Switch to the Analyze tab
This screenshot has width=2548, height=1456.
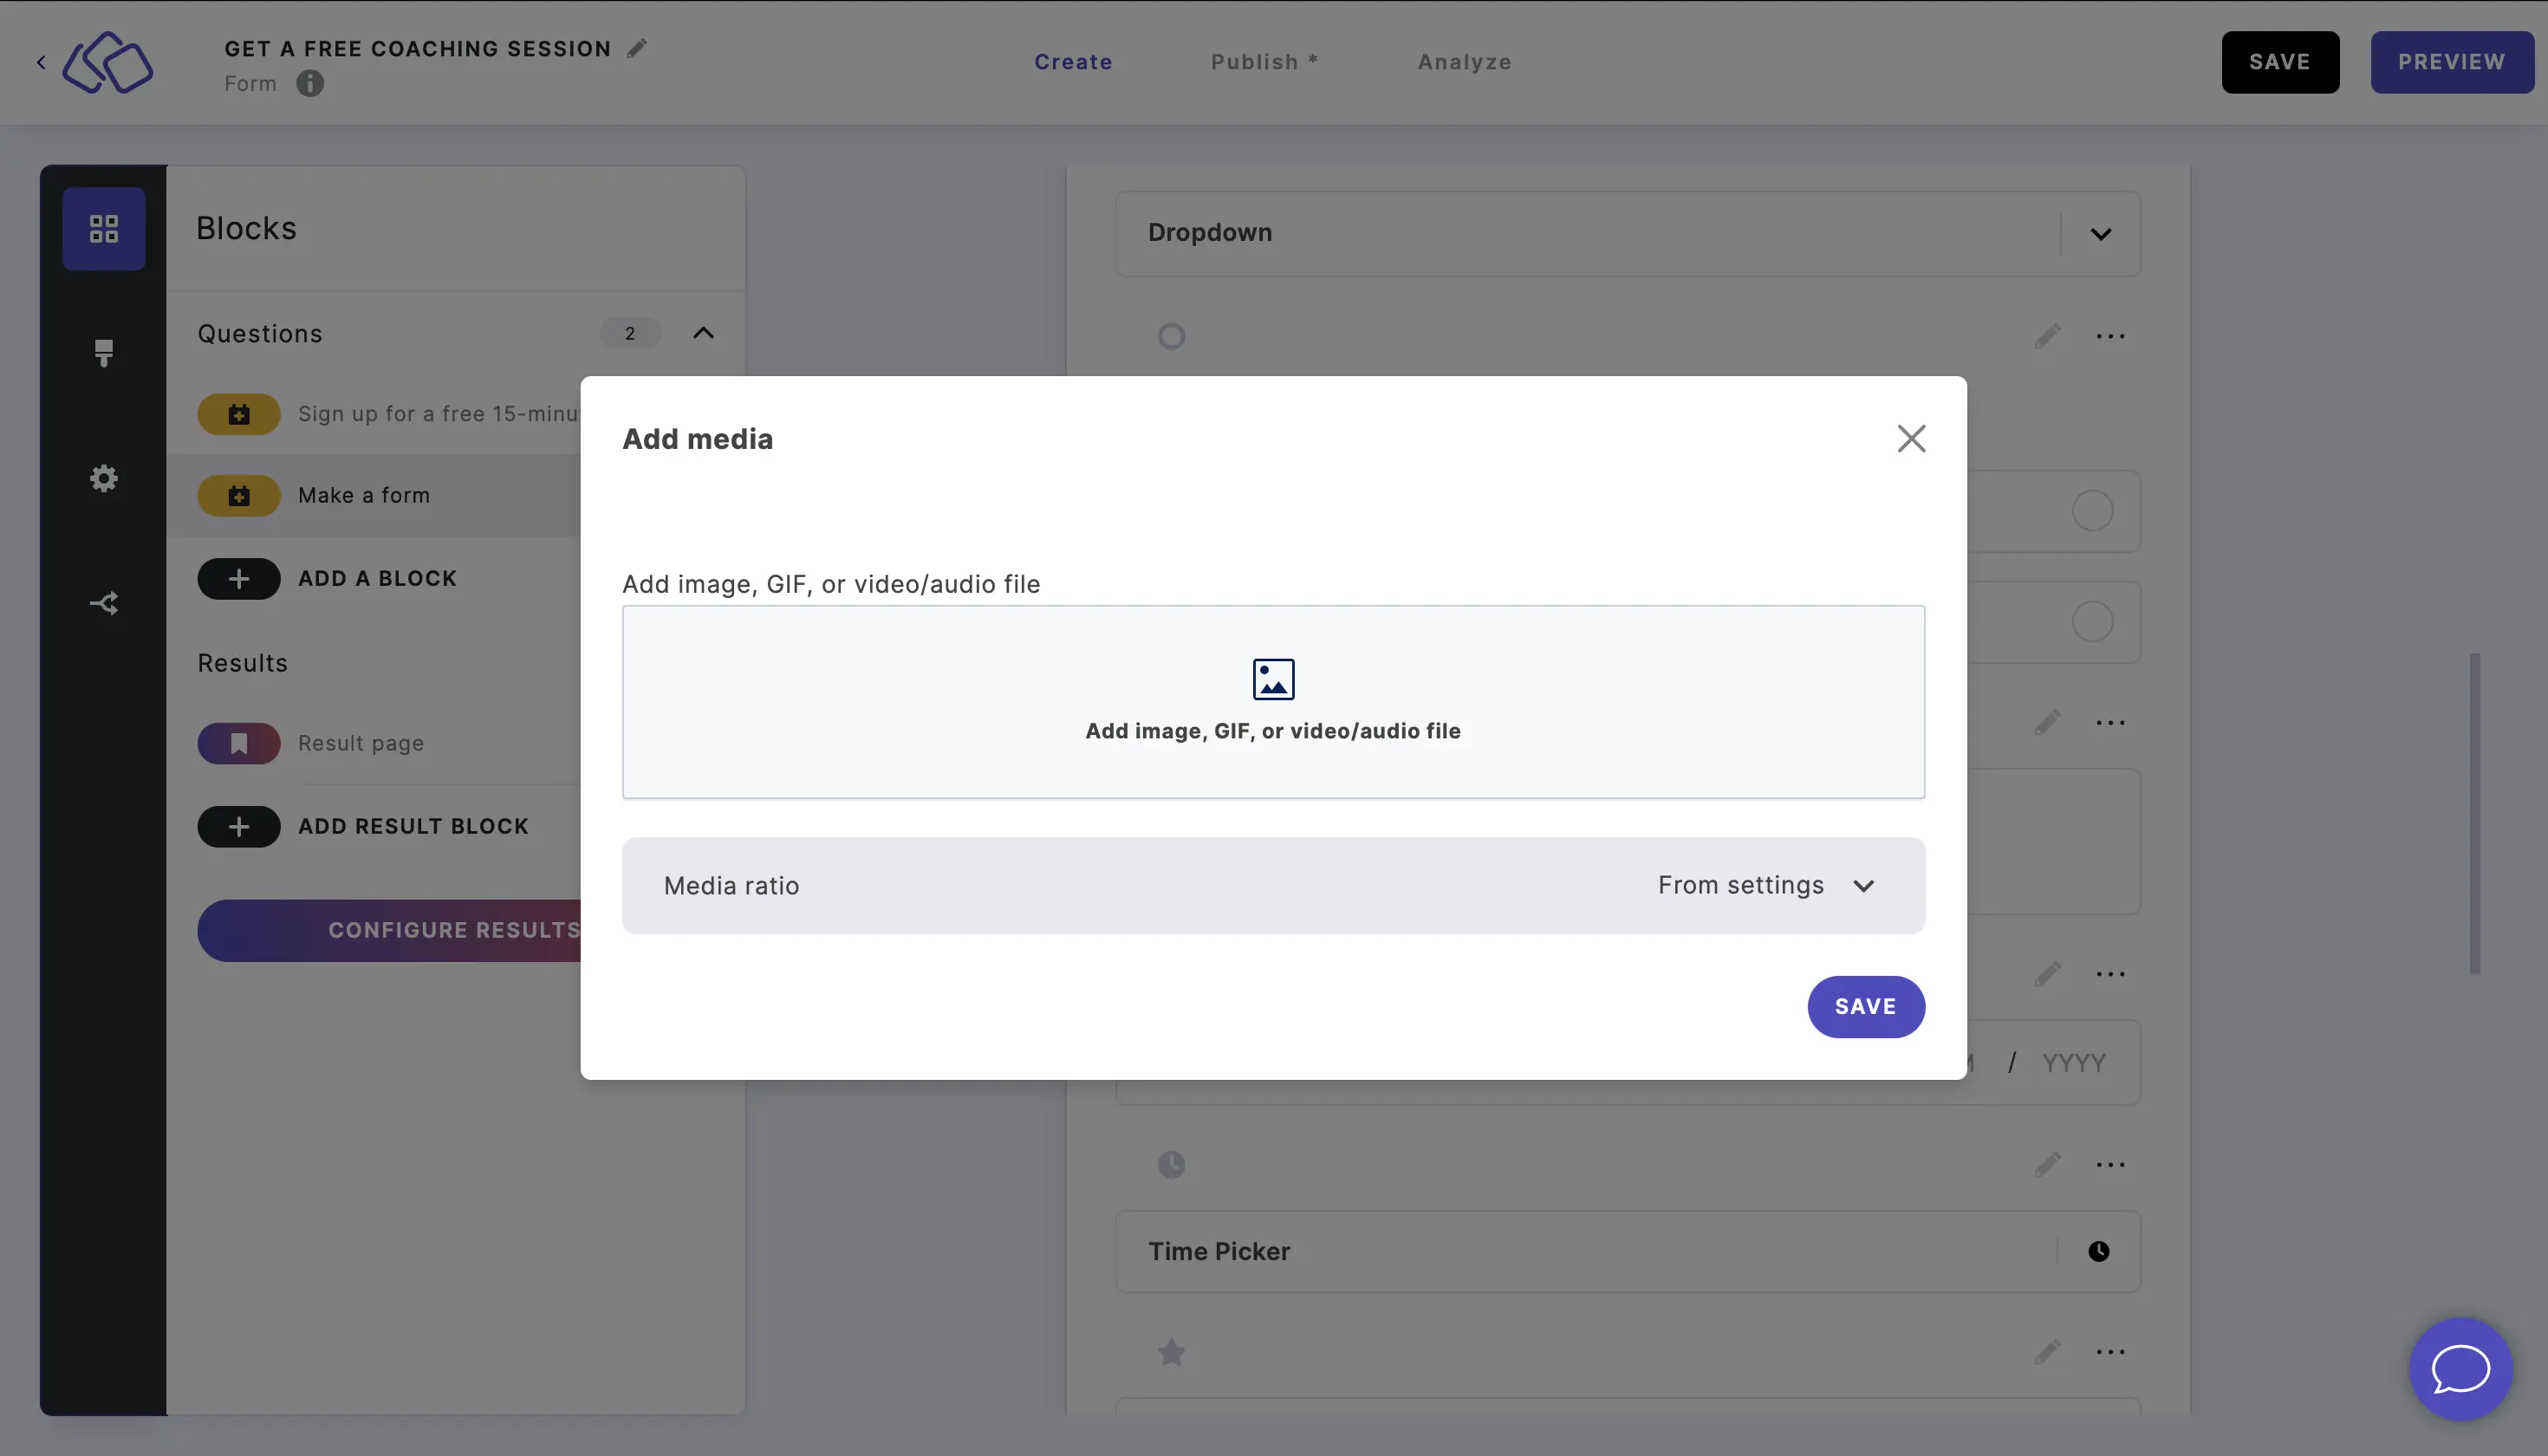coord(1464,62)
